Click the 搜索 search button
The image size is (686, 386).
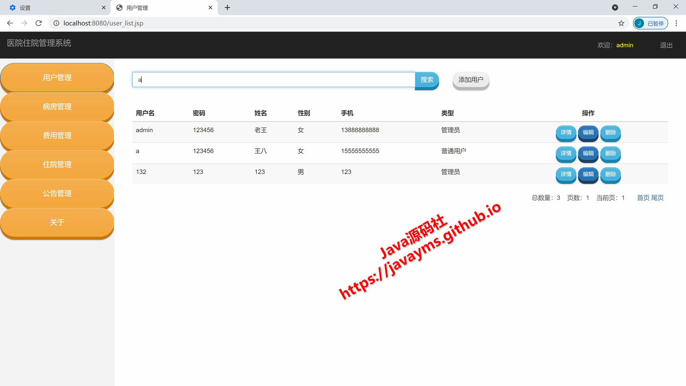tap(427, 80)
